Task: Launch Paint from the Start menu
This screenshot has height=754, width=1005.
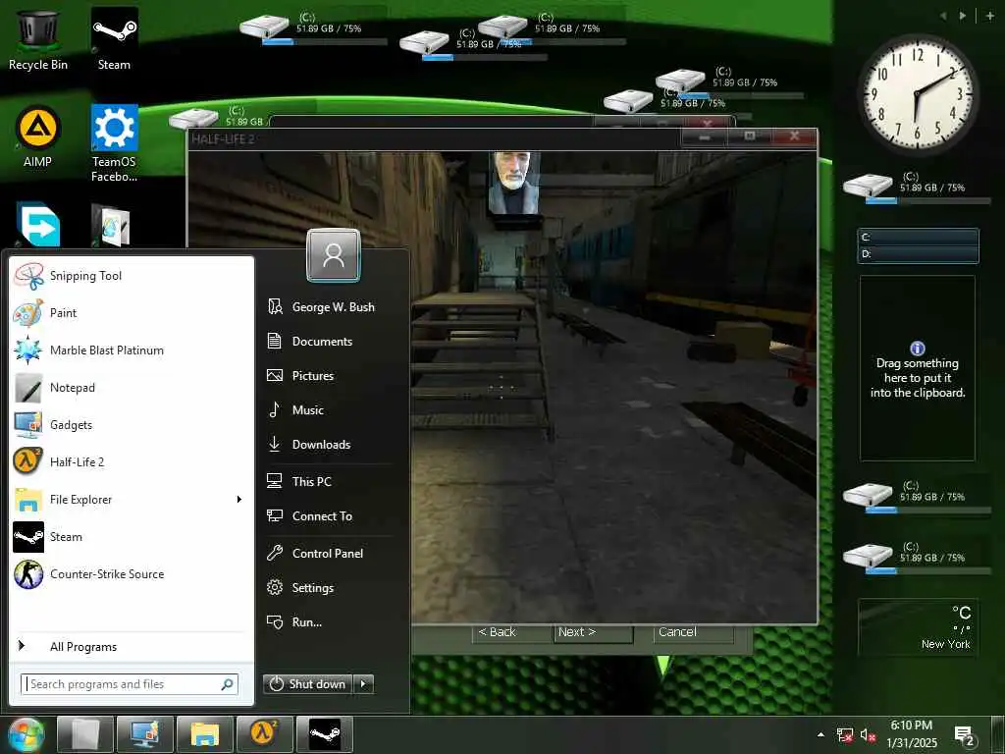Action: pos(132,313)
